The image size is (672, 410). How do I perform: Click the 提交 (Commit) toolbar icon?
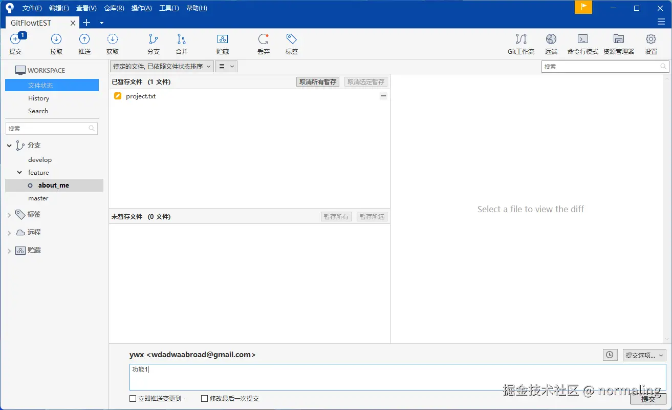(15, 39)
